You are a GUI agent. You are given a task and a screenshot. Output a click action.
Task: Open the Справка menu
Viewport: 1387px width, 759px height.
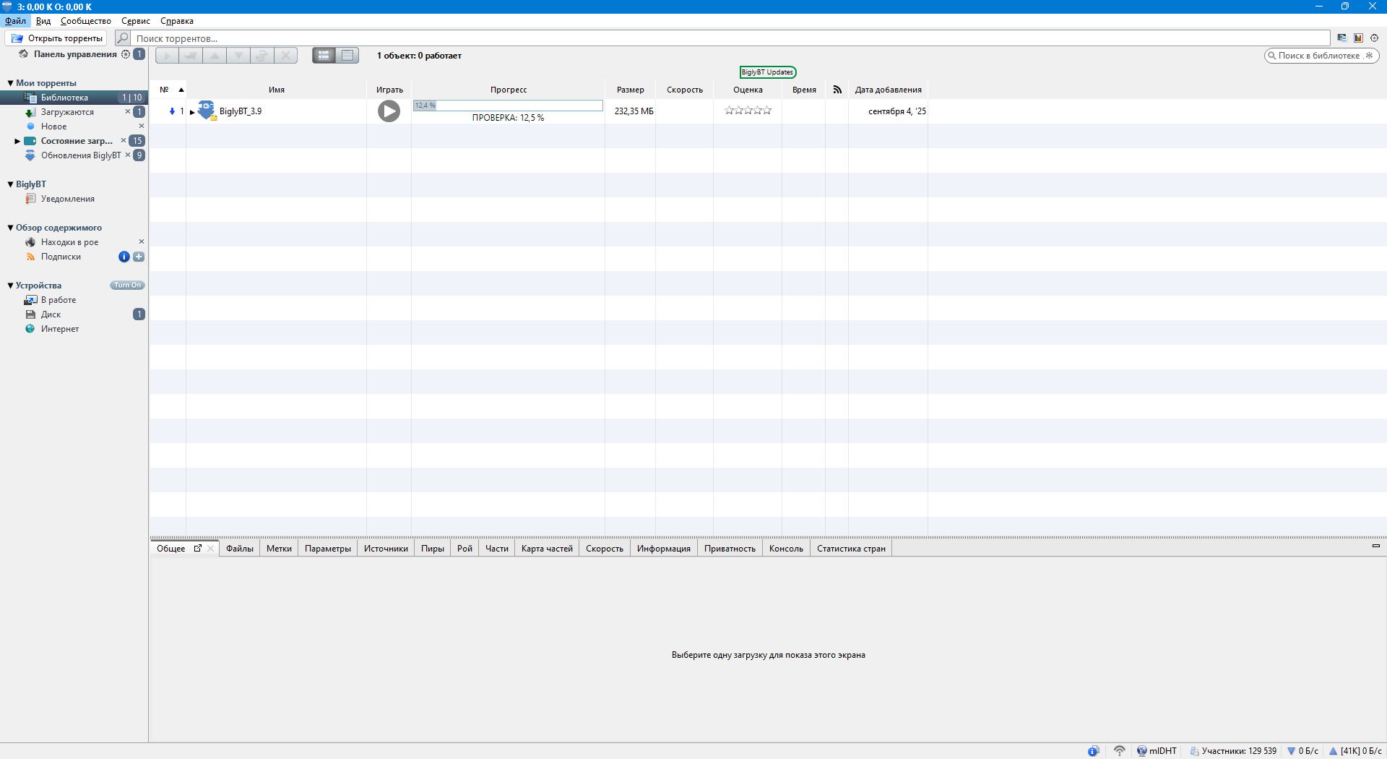[x=177, y=21]
